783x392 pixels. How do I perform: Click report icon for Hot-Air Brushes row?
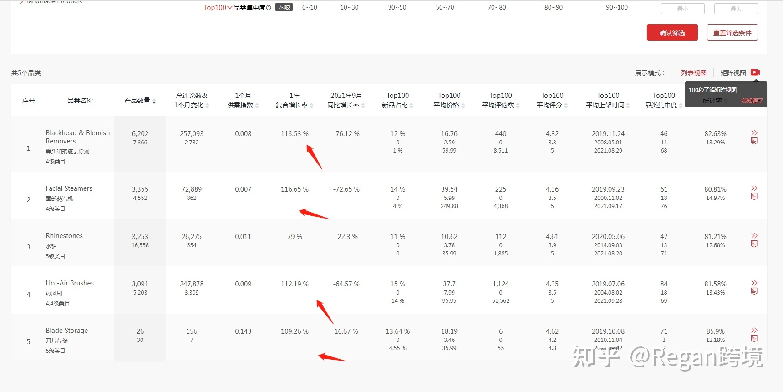click(754, 291)
